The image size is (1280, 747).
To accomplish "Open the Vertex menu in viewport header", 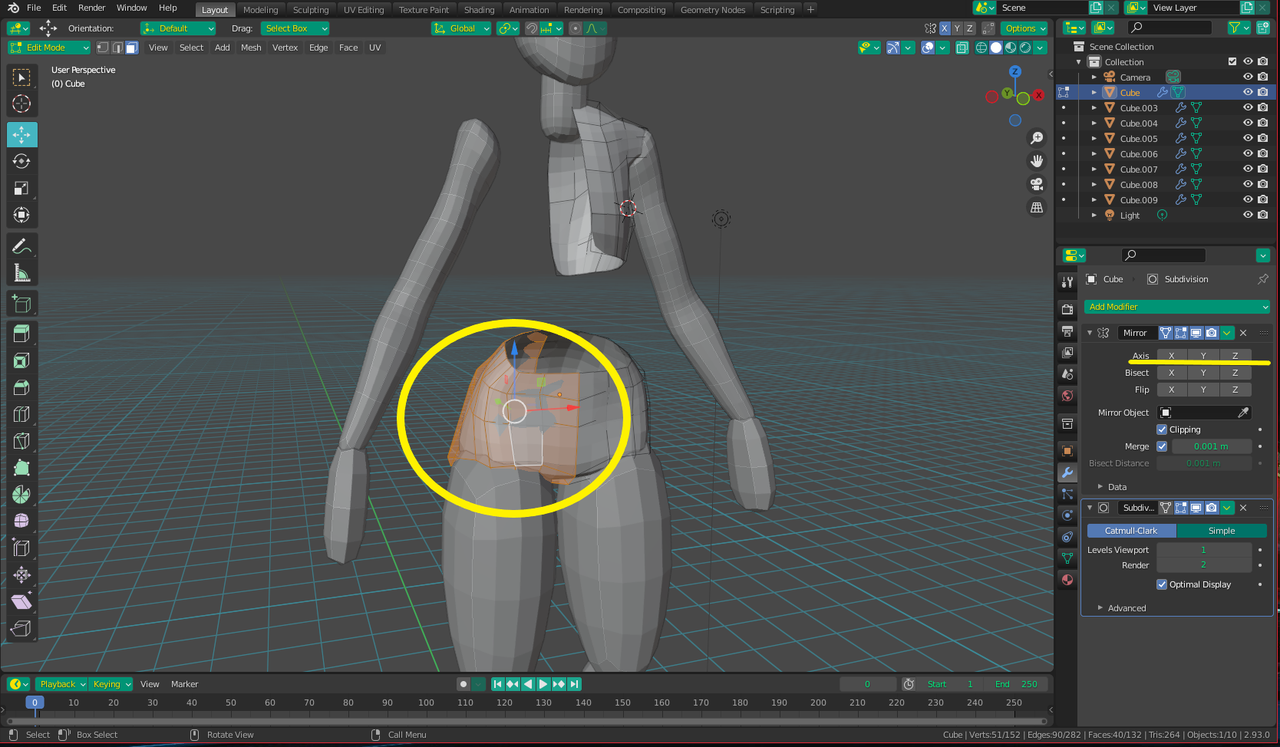I will 285,48.
